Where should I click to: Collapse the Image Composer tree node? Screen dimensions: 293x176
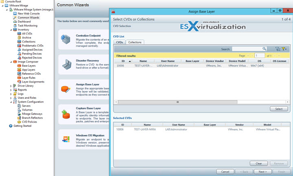[x=11, y=62]
